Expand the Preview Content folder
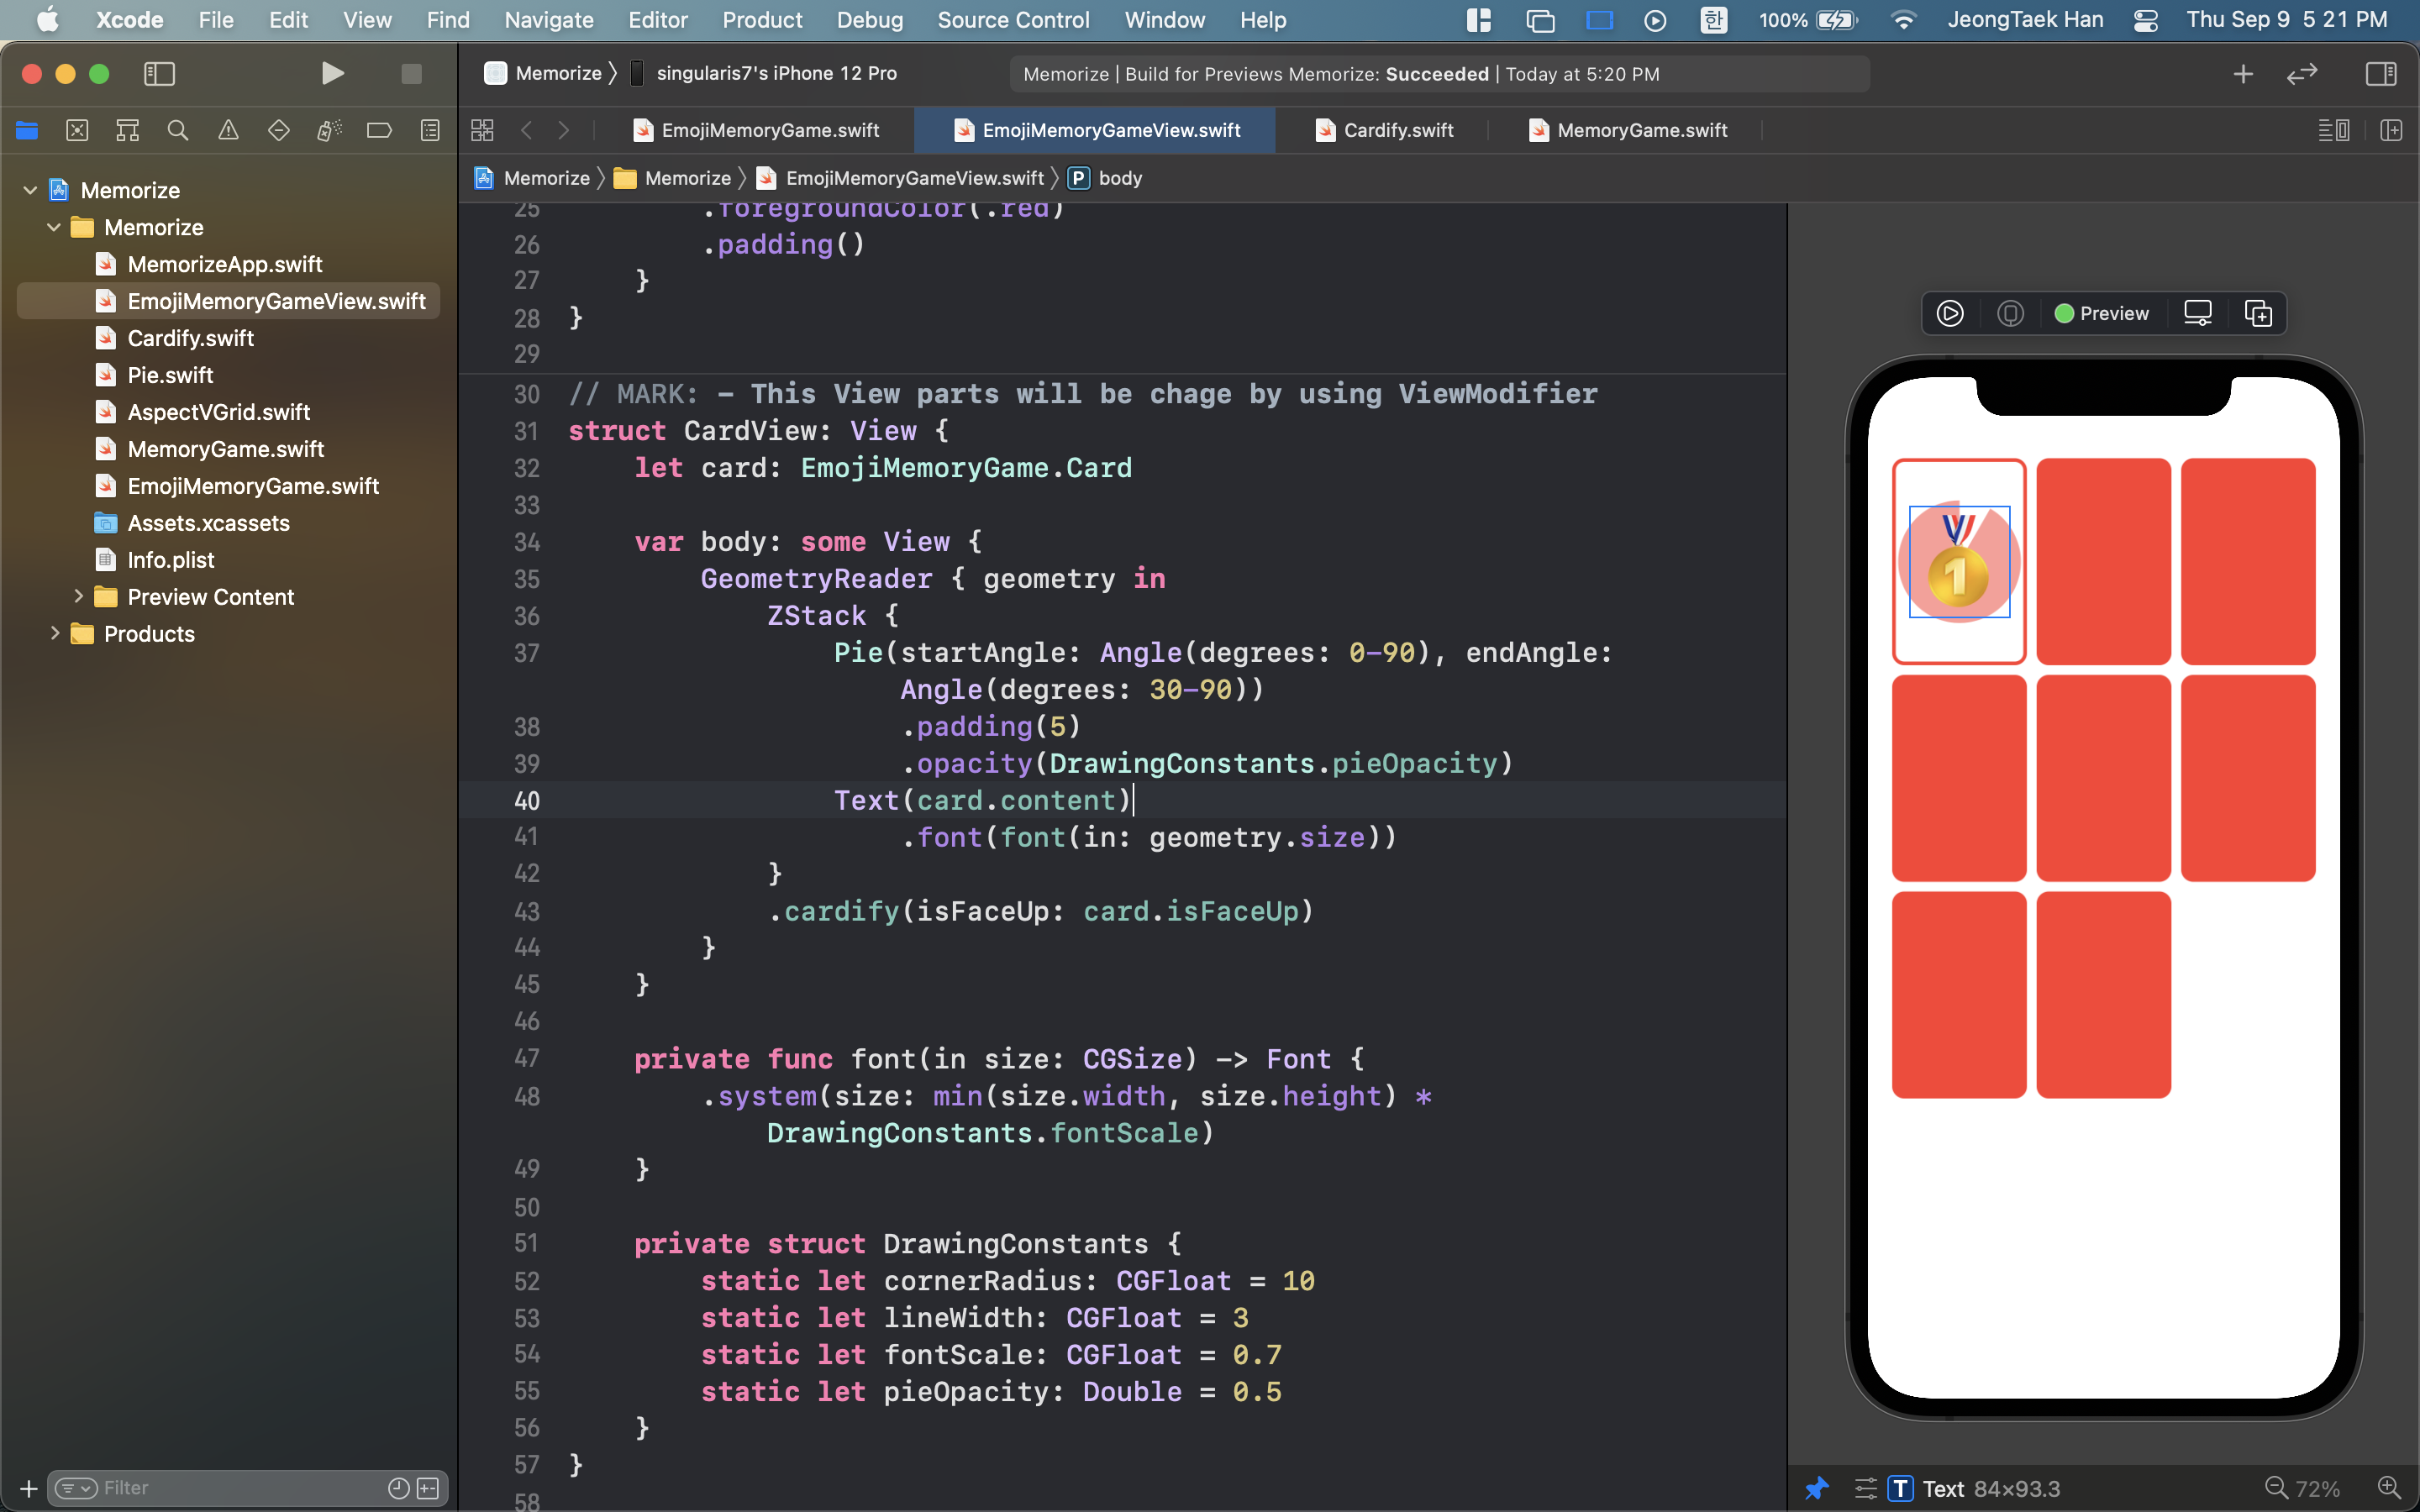The width and height of the screenshot is (2420, 1512). tap(78, 597)
